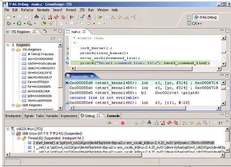The width and height of the screenshot is (231, 167).
Task: Show hidden views via the »3 button
Action: tap(45, 31)
